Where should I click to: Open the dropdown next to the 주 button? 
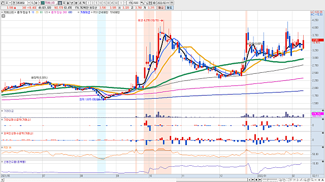pyautogui.click(x=10, y=3)
